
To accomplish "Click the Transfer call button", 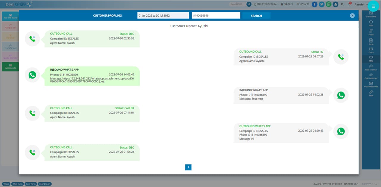I will 10,47.
